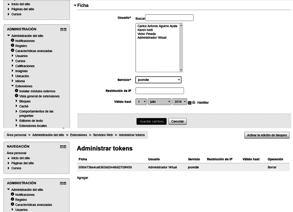Hide the Navegación block with its minus icon
293x212 pixels.
pos(61,147)
